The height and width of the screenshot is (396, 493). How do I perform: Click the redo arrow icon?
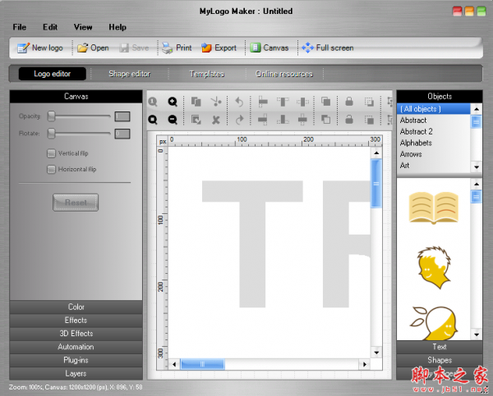239,120
